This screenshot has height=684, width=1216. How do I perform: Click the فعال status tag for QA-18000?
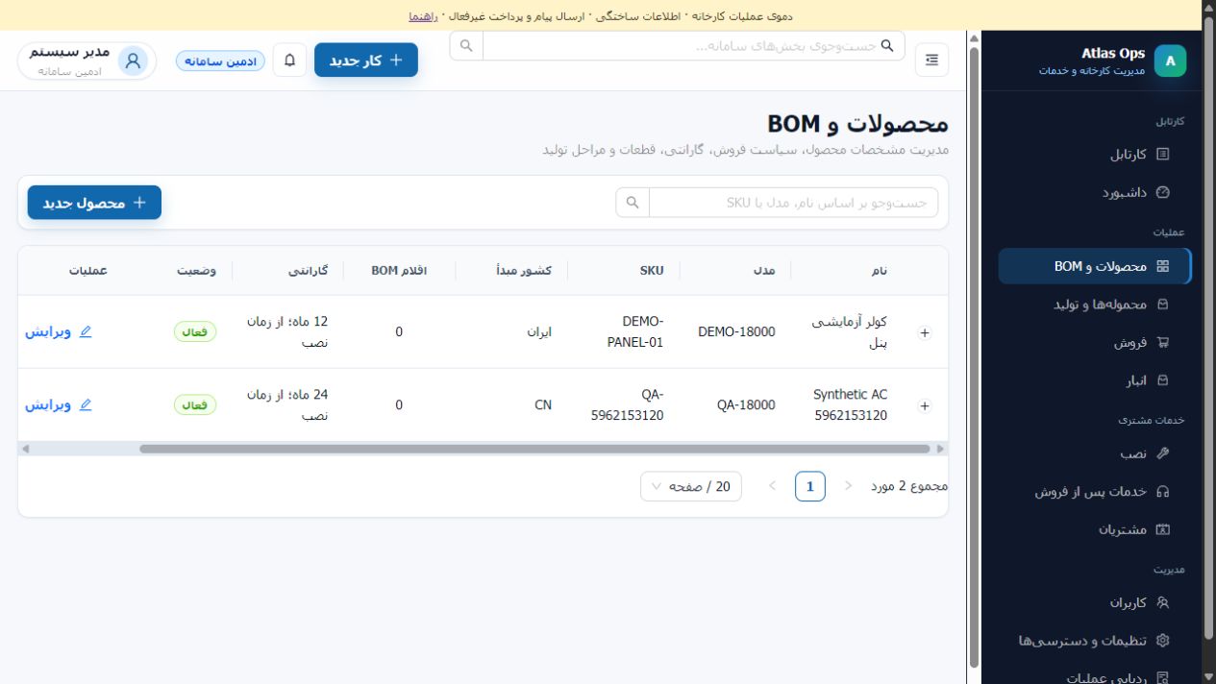click(195, 405)
